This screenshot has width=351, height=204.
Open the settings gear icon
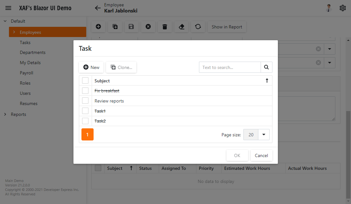pos(342,8)
